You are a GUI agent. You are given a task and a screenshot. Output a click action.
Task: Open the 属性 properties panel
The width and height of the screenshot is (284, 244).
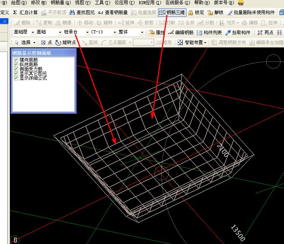pos(156,33)
